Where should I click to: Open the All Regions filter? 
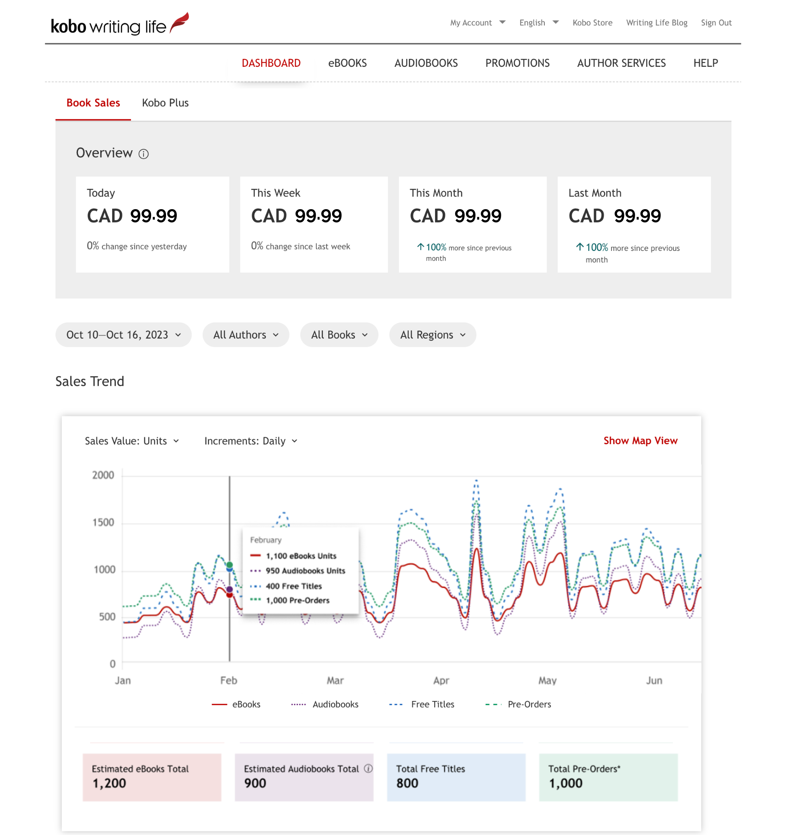pyautogui.click(x=432, y=335)
